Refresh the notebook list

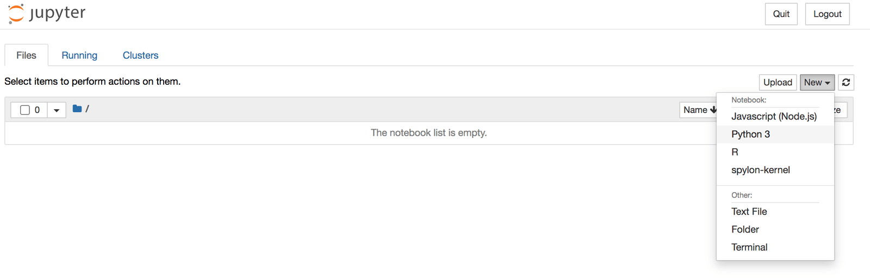pos(846,83)
